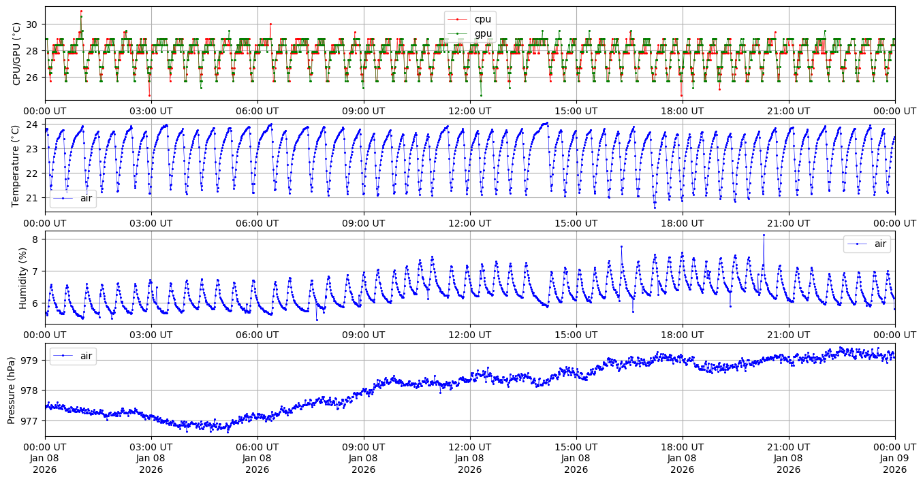The width and height of the screenshot is (923, 481).
Task: Select the cpu legend text label
Action: (x=483, y=20)
